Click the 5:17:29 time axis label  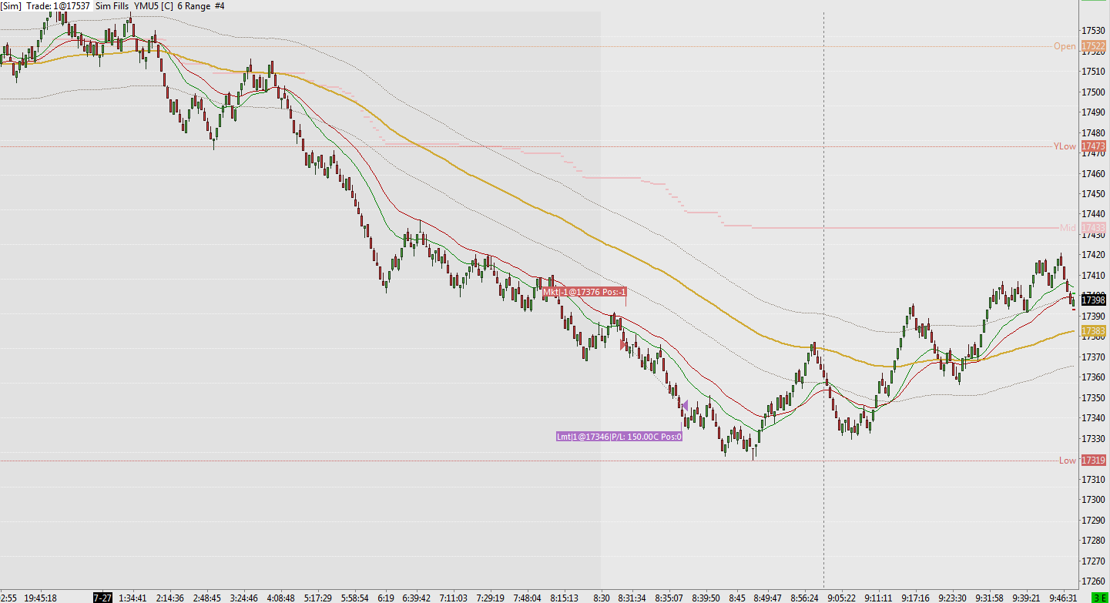coord(318,598)
